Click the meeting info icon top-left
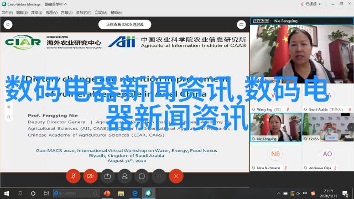This screenshot has height=199, width=354. (x=8, y=24)
